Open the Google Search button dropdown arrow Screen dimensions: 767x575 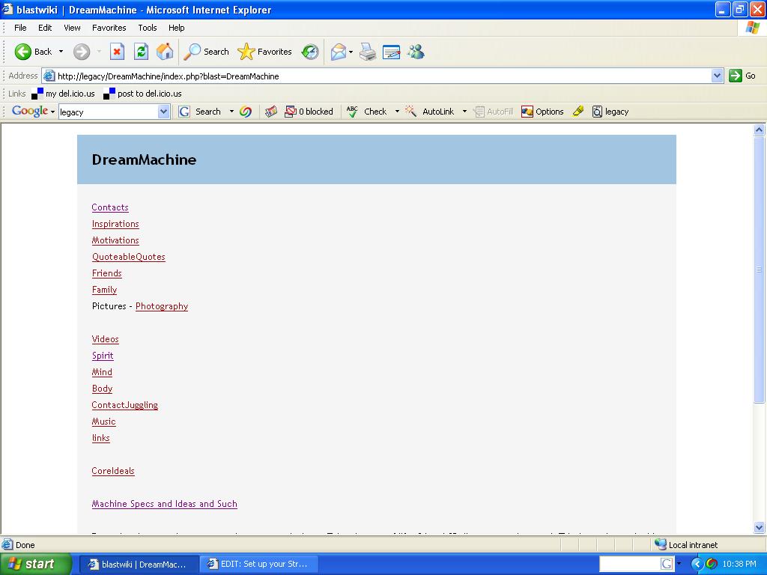click(x=231, y=112)
